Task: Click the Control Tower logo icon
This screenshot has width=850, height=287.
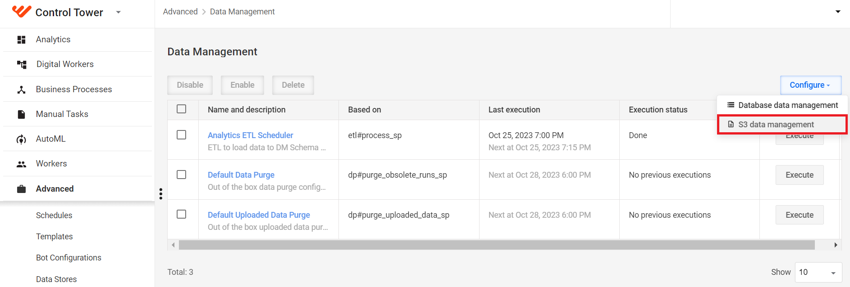Action: [21, 12]
